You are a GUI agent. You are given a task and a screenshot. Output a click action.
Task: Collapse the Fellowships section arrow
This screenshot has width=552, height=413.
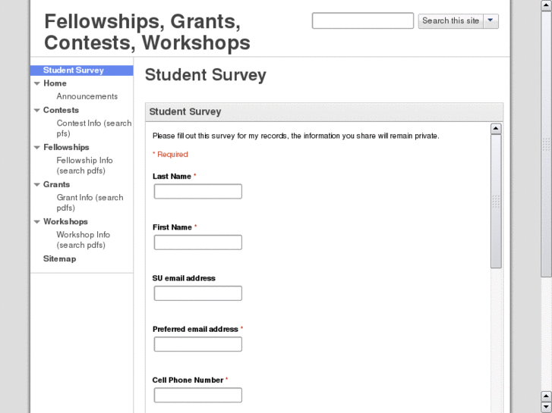[36, 147]
